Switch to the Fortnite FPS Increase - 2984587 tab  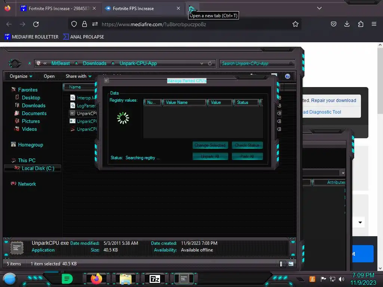pos(59,9)
